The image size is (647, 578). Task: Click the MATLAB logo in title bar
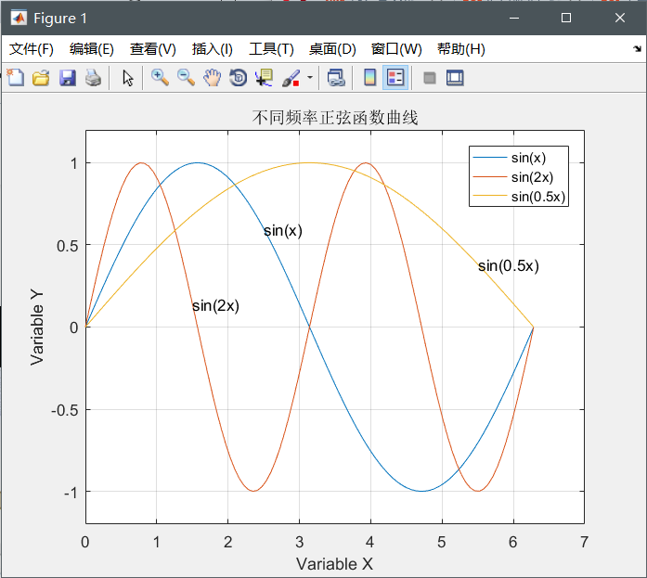[x=19, y=18]
